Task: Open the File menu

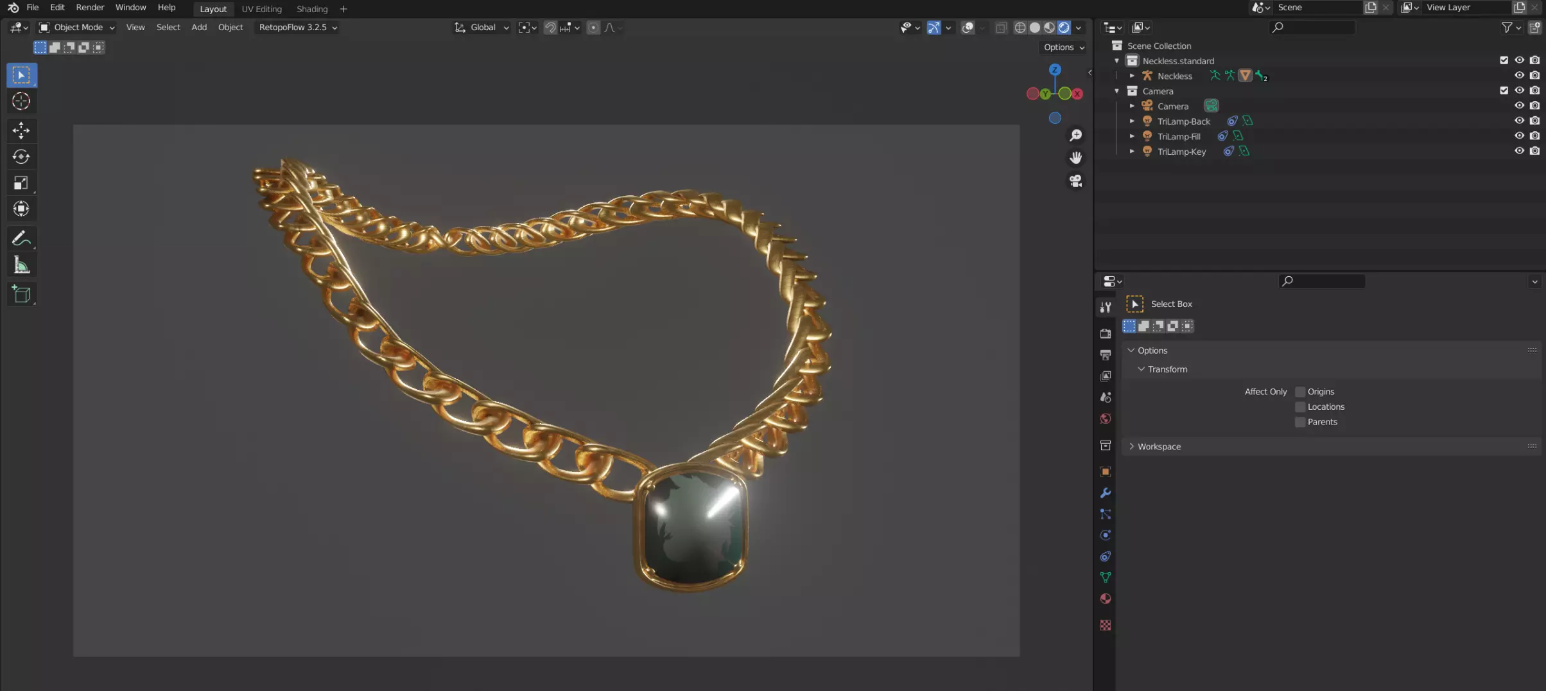Action: pos(32,8)
